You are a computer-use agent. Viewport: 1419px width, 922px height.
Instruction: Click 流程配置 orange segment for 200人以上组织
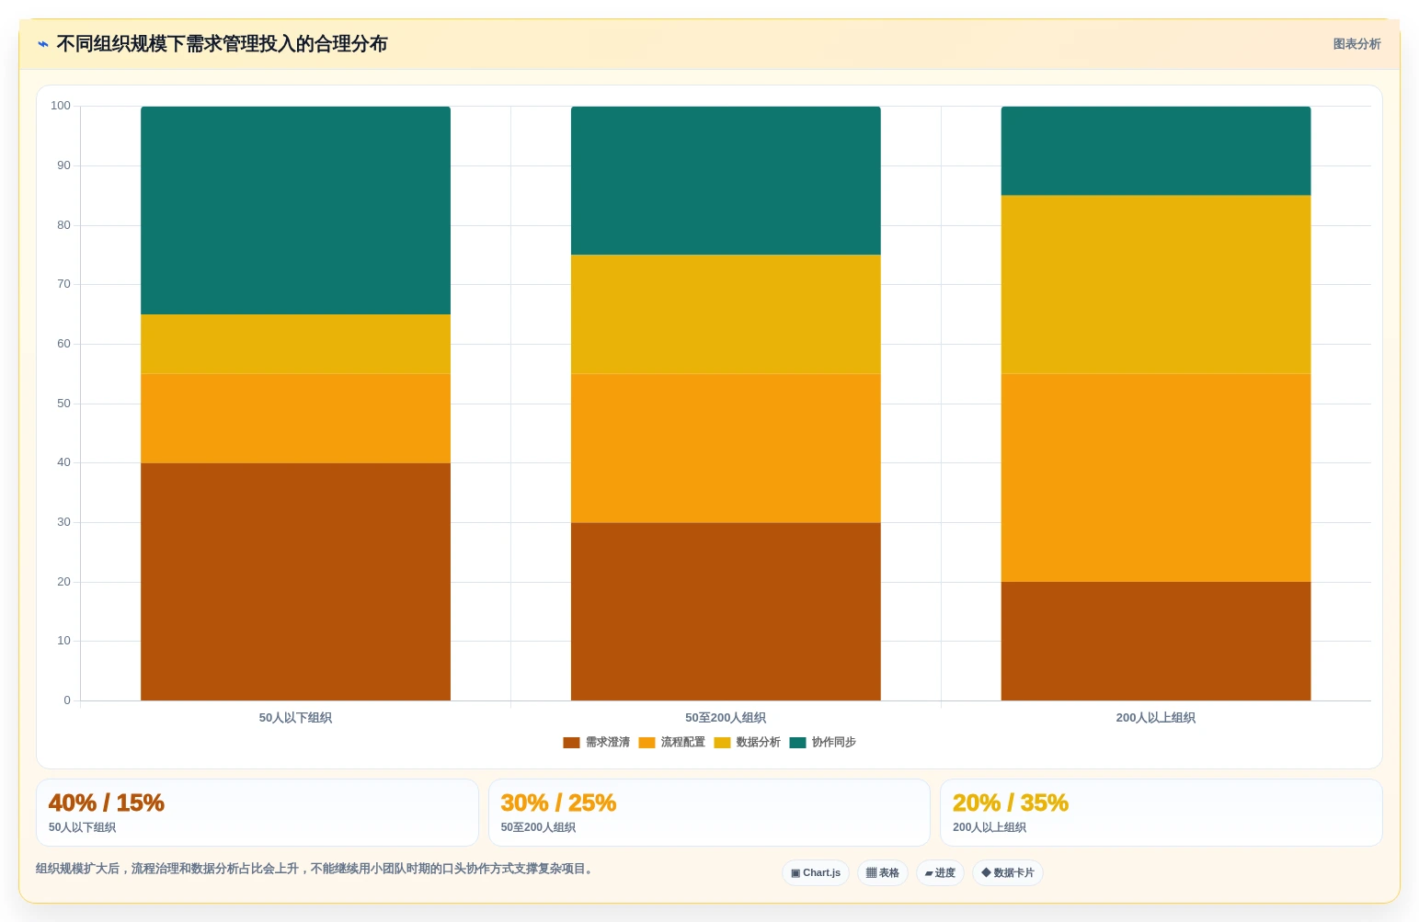tap(1156, 478)
